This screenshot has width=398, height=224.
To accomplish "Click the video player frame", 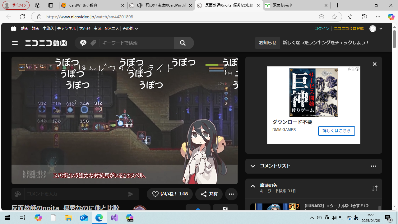I will [125, 120].
